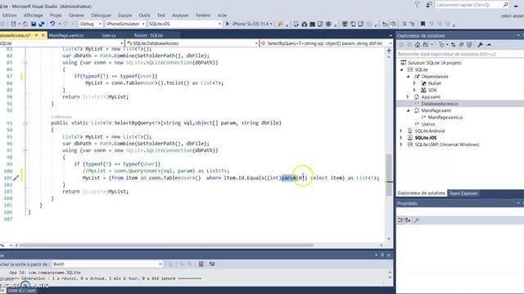Select the Dépendances node
This screenshot has width=524, height=294.
tap(435, 77)
